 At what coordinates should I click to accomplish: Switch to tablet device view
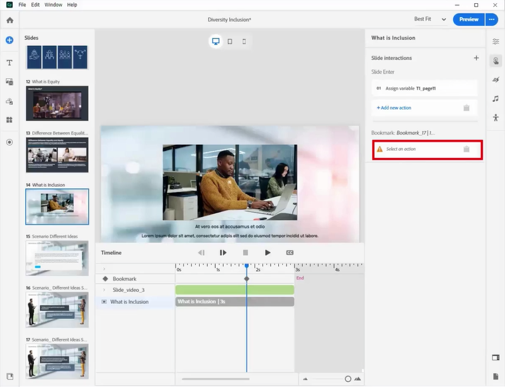(230, 41)
